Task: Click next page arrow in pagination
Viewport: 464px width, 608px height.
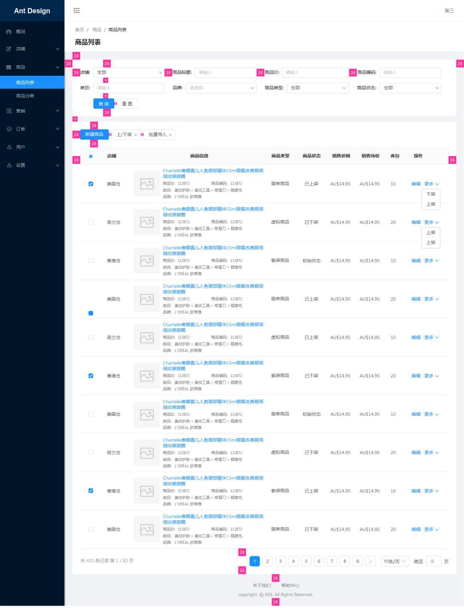Action: pyautogui.click(x=370, y=562)
